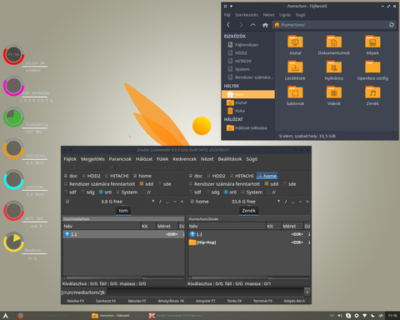Sort right panel by the Méret column

(x=292, y=226)
